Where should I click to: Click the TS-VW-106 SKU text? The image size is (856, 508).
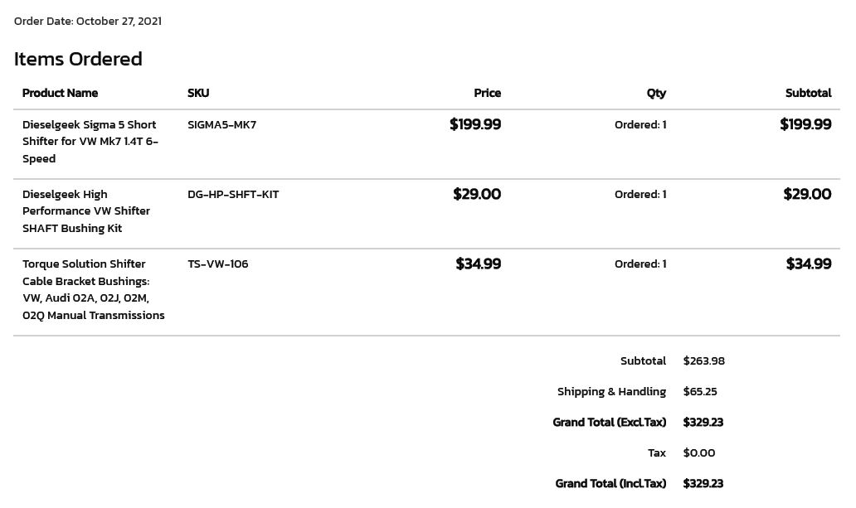[x=218, y=264]
